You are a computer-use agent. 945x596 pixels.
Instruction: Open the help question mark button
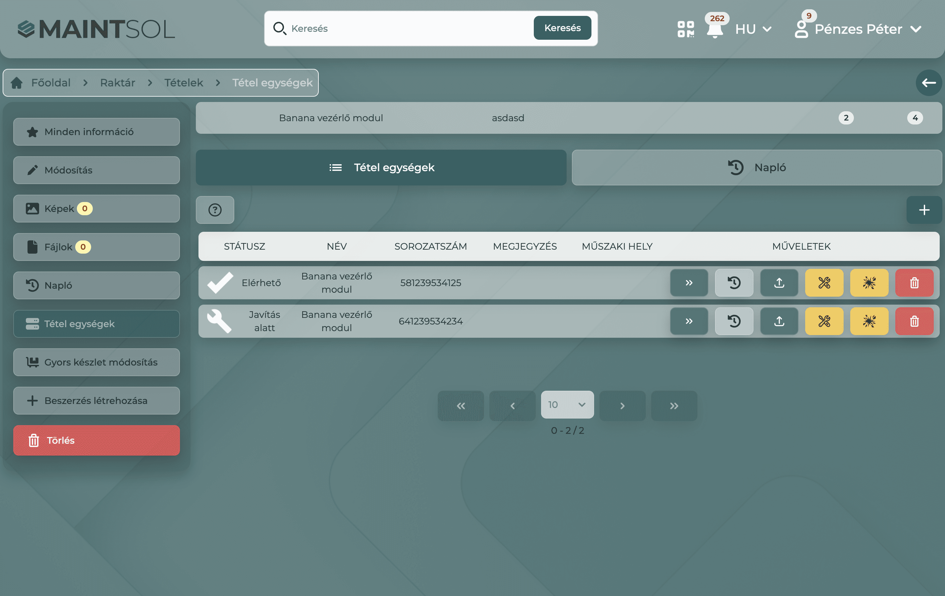[x=215, y=210]
